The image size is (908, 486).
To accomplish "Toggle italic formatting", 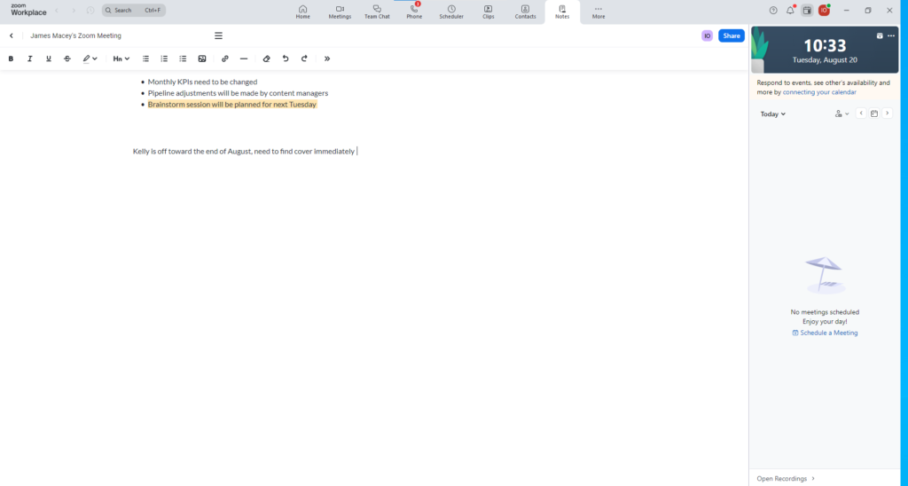I will tap(29, 59).
